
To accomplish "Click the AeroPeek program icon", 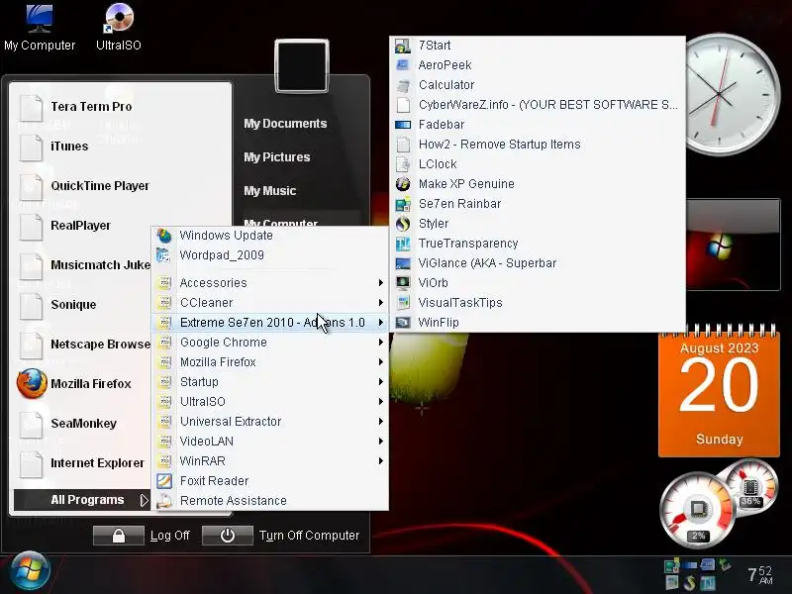I will (x=403, y=65).
